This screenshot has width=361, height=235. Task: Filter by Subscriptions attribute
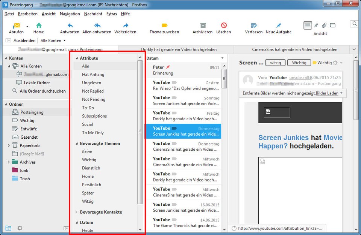pos(94,116)
